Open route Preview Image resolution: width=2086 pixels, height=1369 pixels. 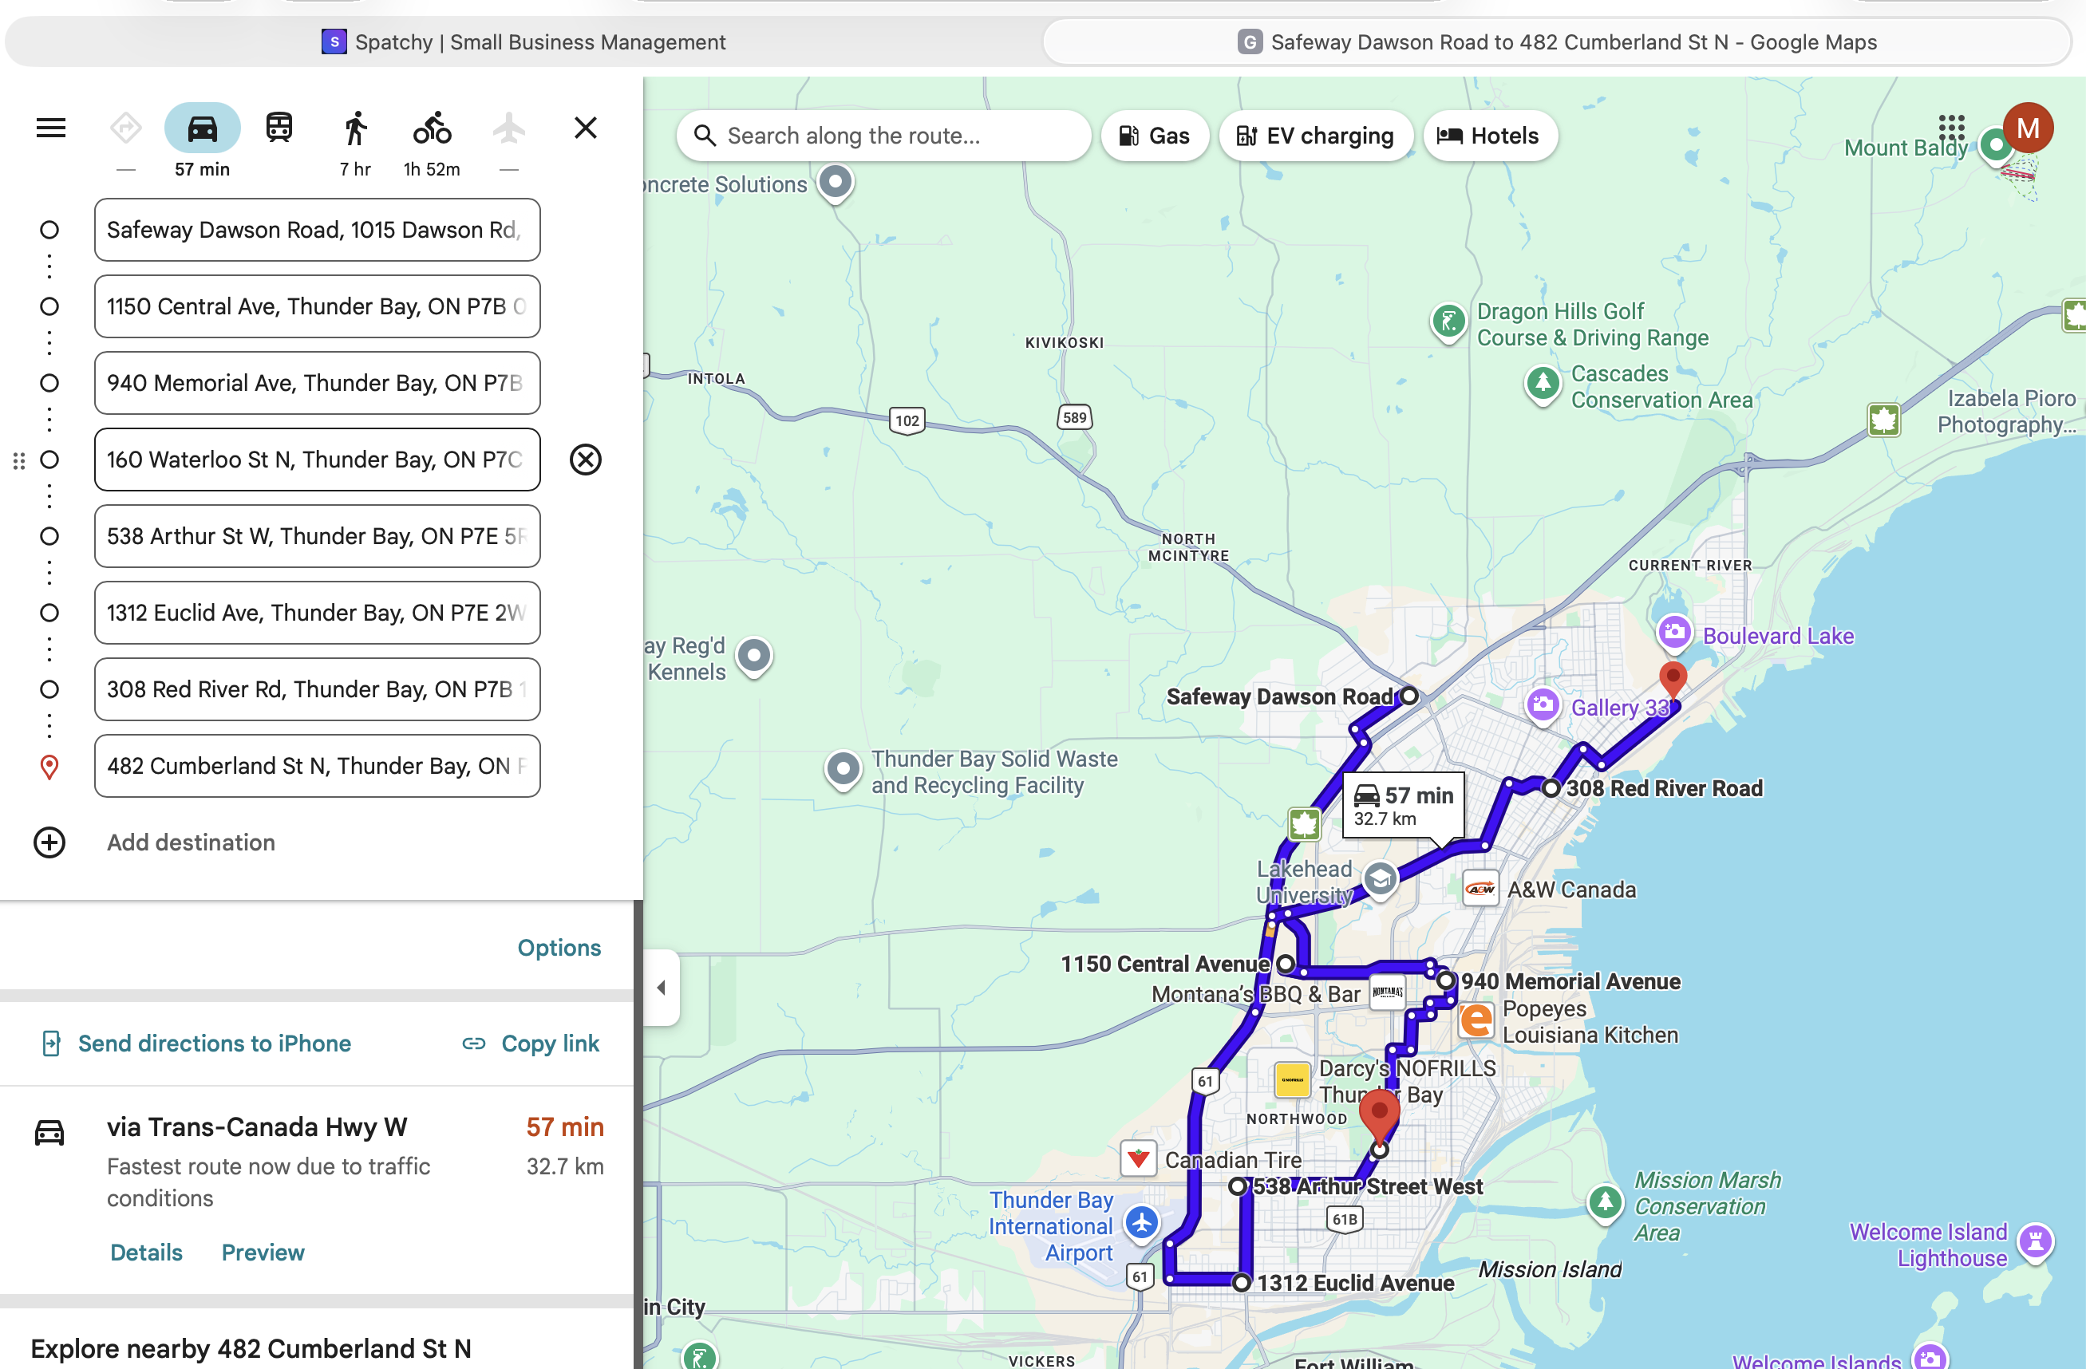click(x=263, y=1253)
